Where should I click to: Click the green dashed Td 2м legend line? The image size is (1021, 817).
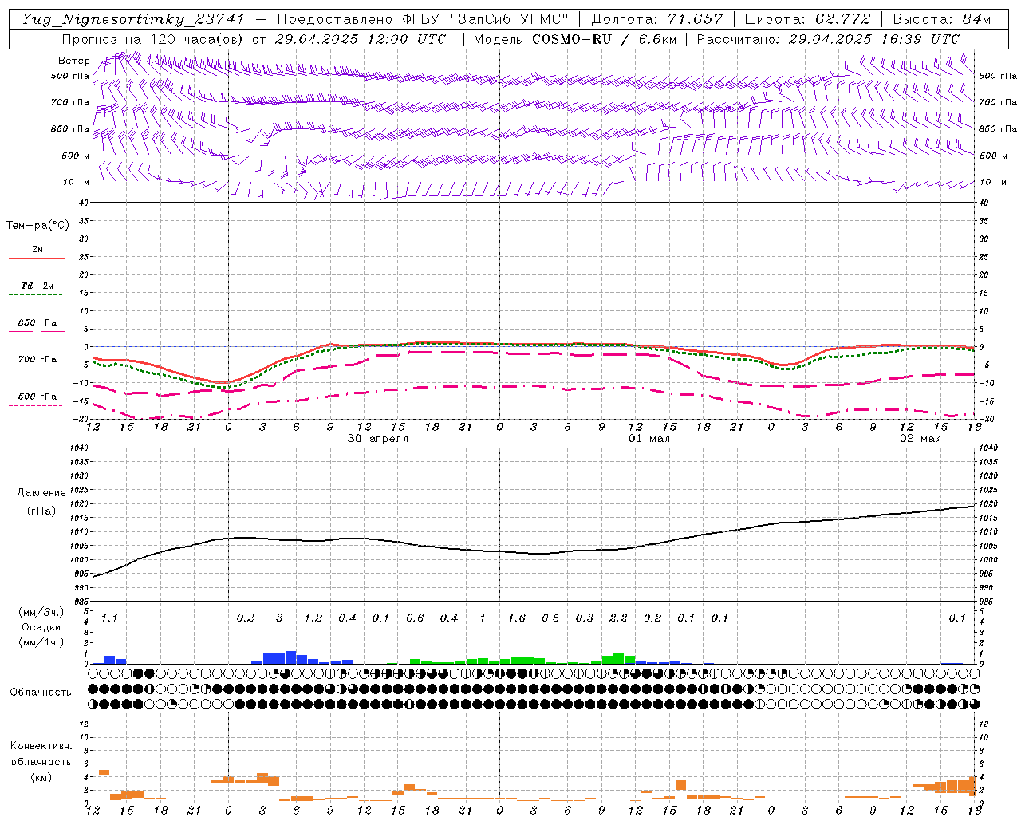[35, 294]
